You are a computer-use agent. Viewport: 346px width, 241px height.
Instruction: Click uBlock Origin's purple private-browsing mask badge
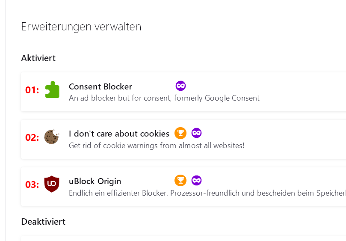(x=196, y=180)
